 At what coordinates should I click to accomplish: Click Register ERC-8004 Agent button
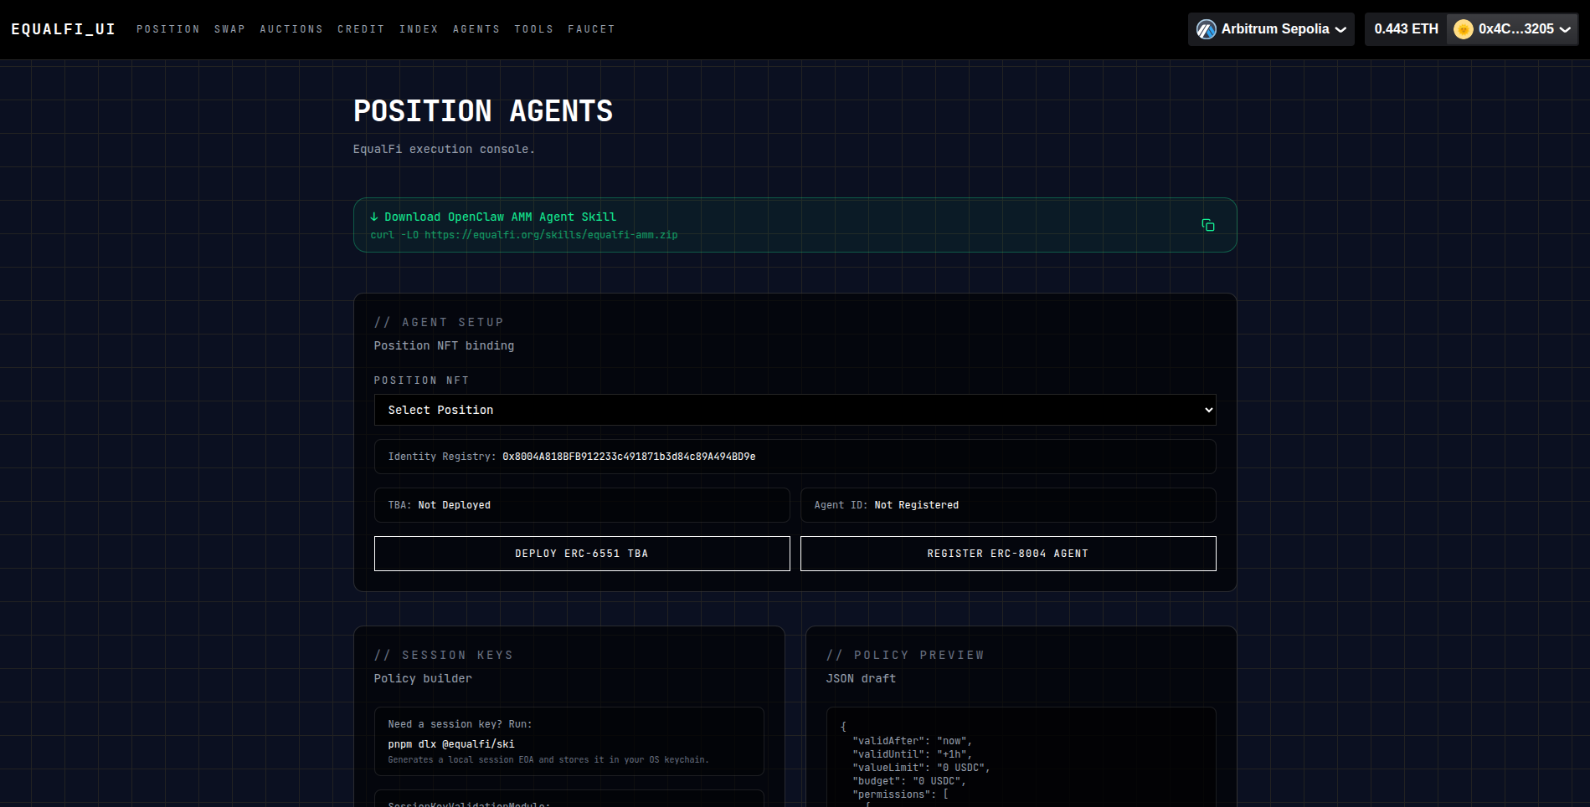(1007, 554)
